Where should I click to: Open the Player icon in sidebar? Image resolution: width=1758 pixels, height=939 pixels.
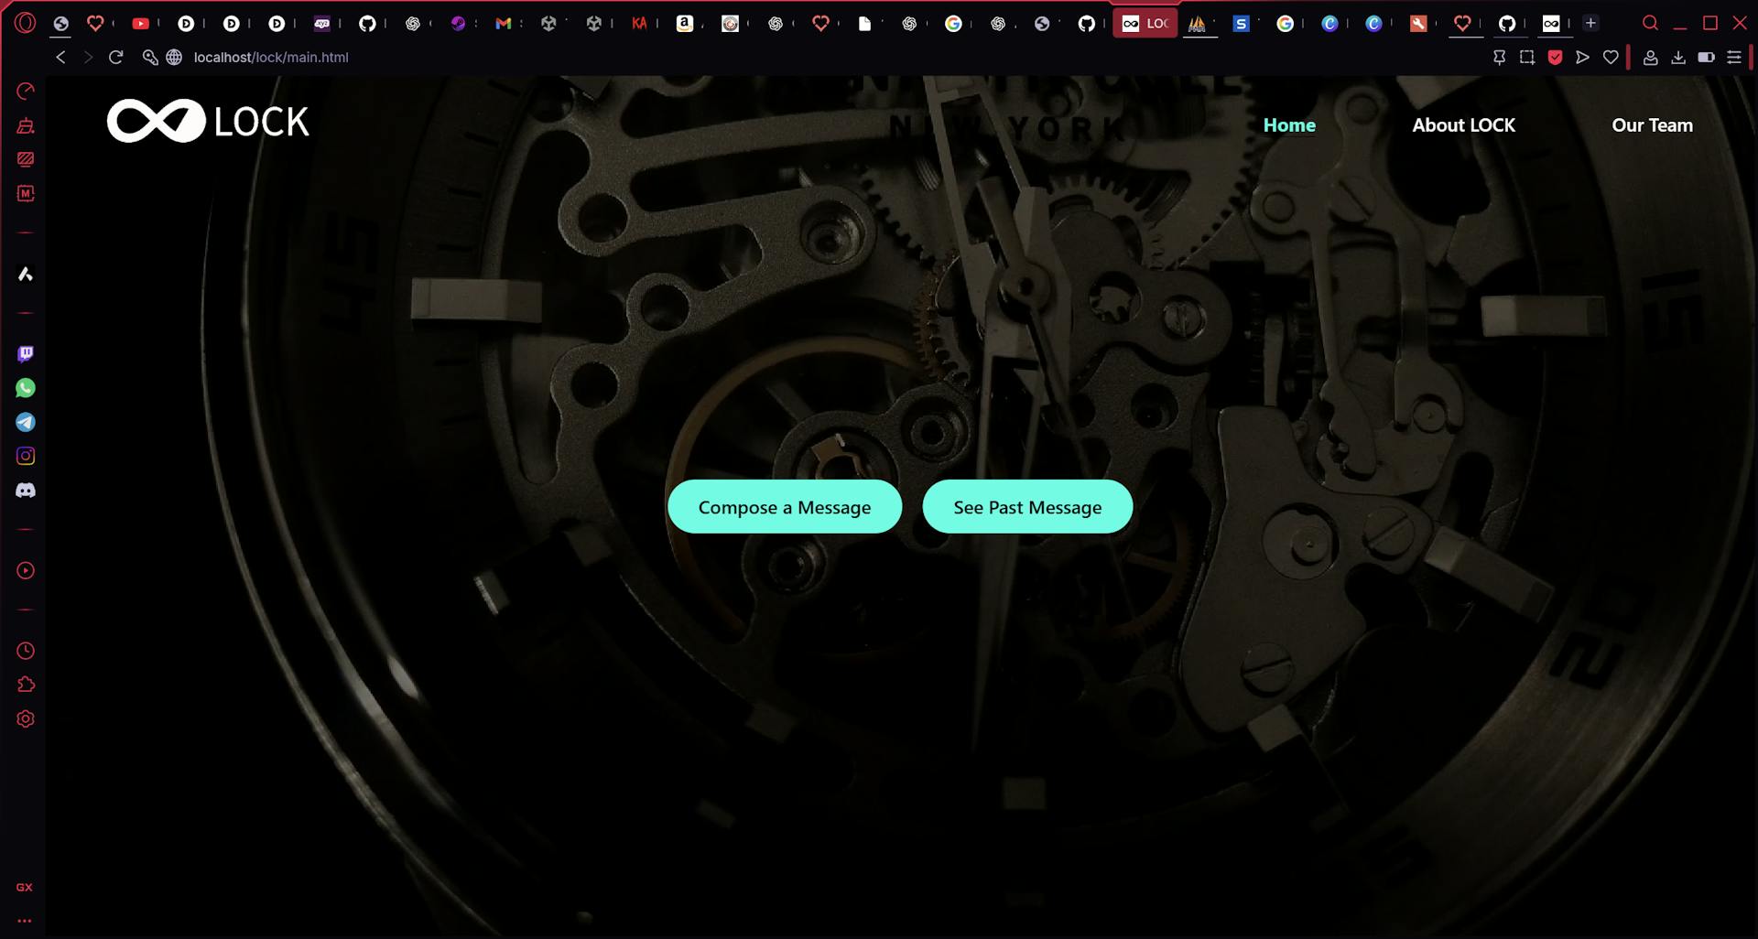coord(26,570)
